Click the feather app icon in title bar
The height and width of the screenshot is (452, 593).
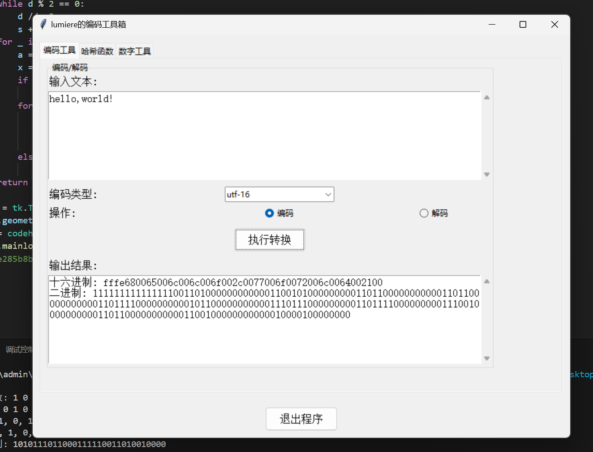tap(43, 24)
